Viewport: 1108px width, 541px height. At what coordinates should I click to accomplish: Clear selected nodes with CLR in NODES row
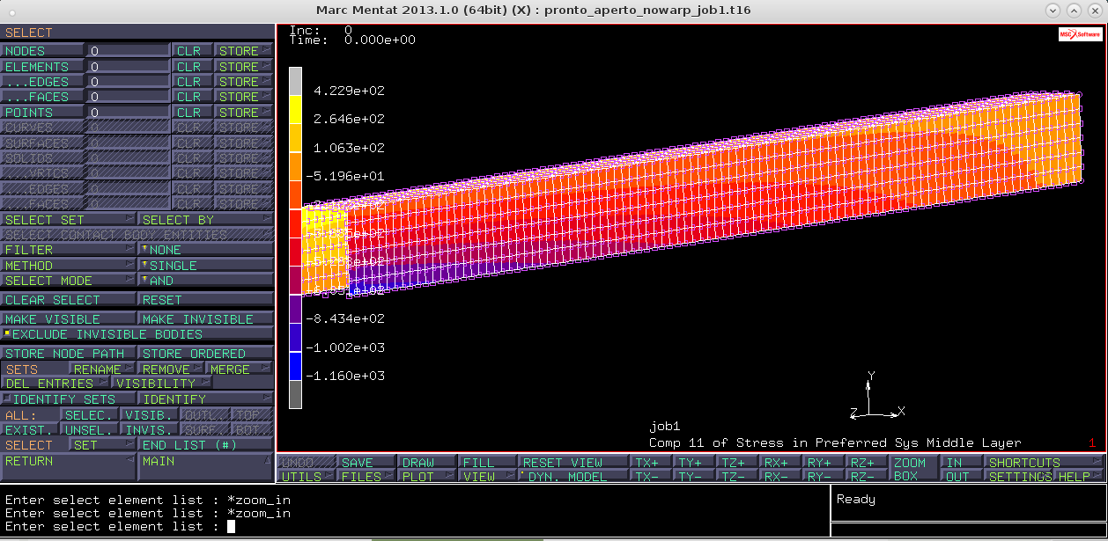(x=192, y=51)
